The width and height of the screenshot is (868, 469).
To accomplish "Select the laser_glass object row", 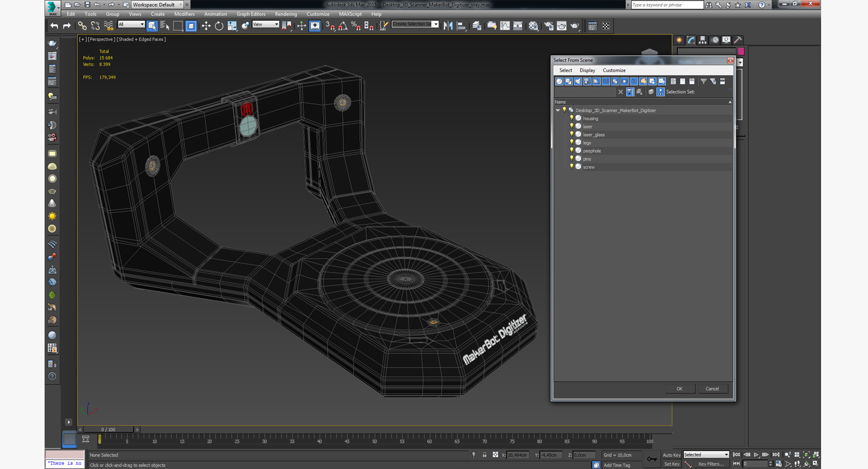I will pyautogui.click(x=644, y=135).
